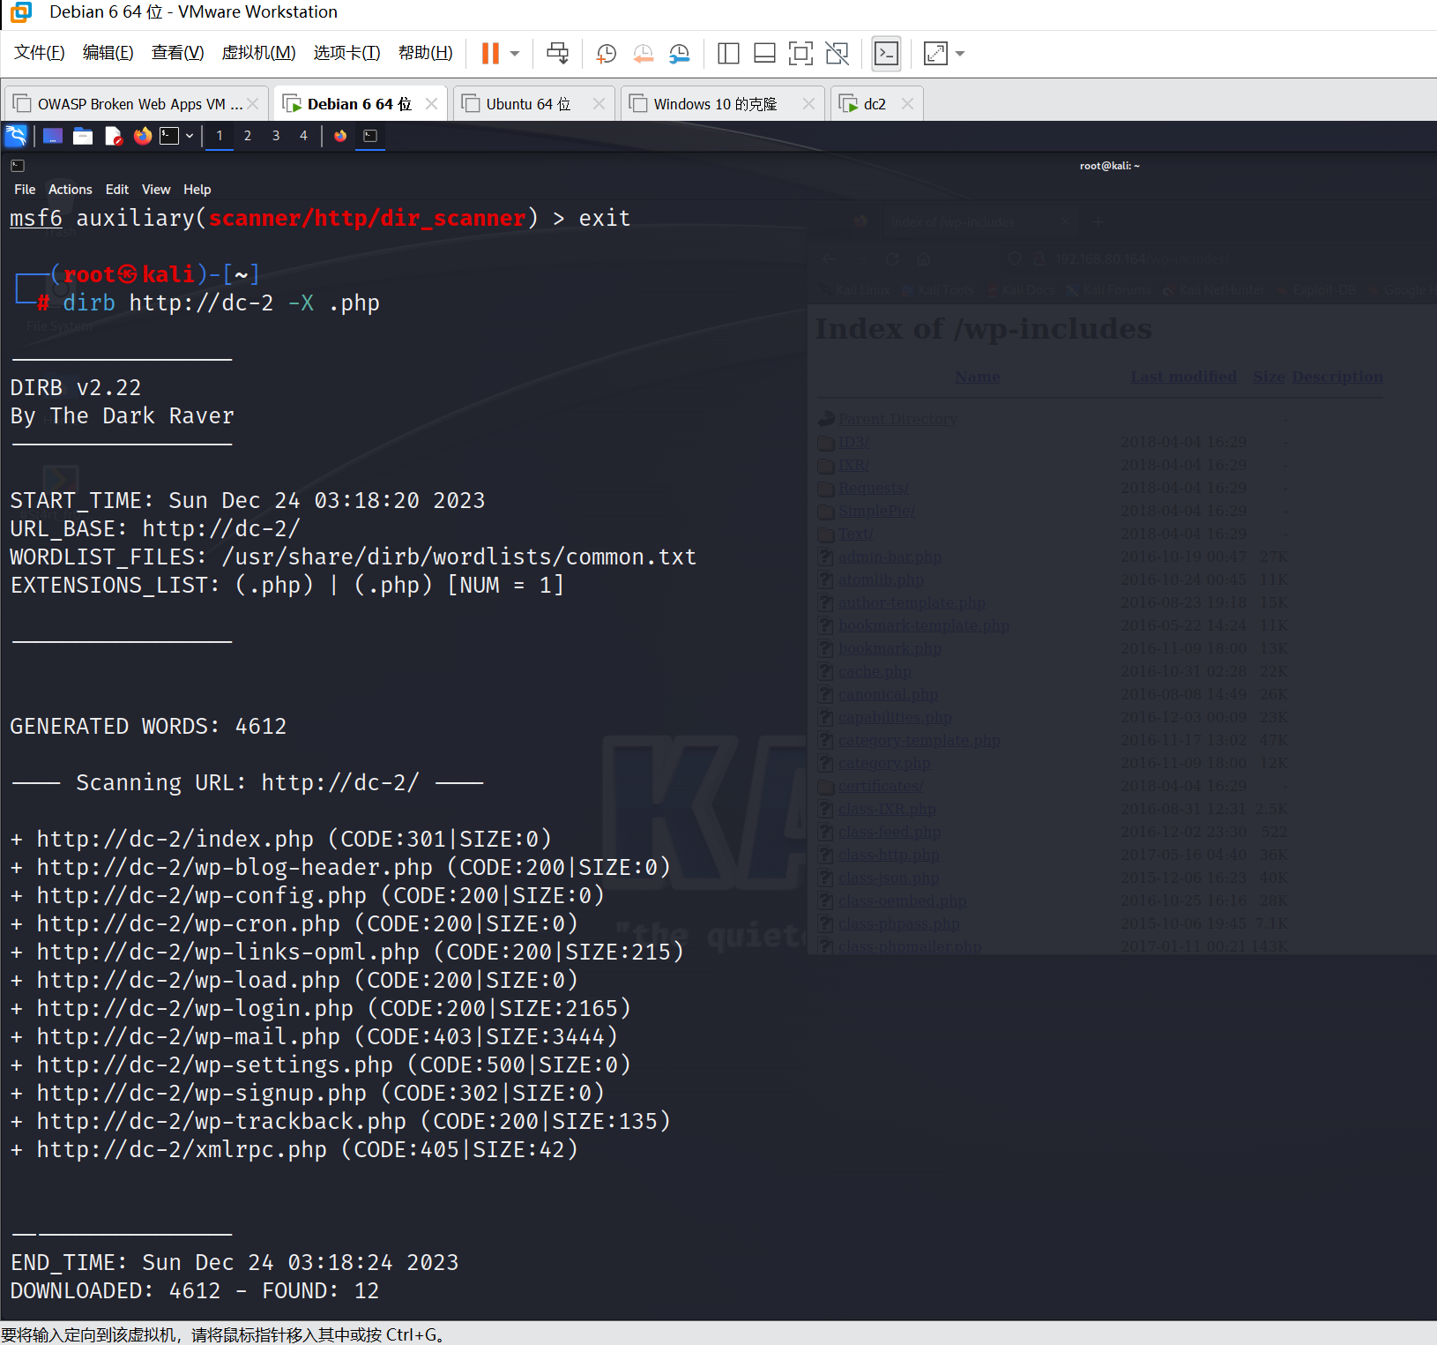Click the VMware Workstation title icon
The width and height of the screenshot is (1437, 1345).
21,12
